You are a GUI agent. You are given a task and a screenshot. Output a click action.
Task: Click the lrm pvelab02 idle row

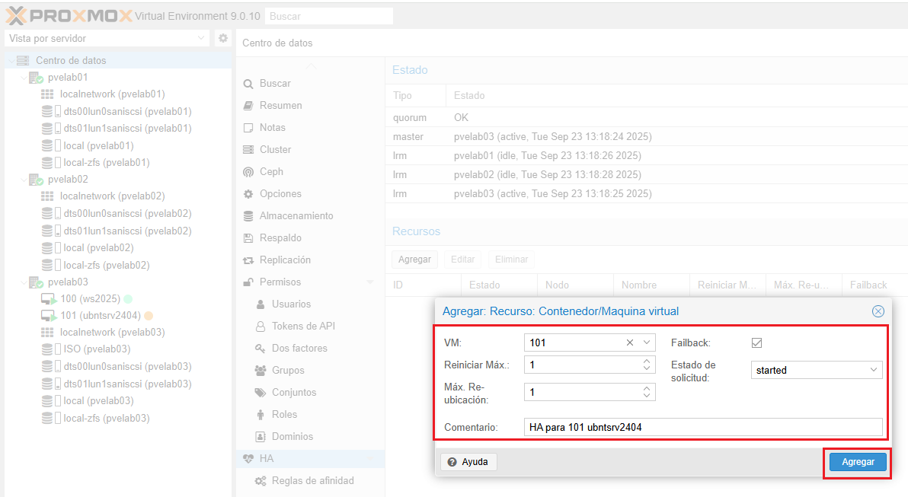tap(646, 175)
